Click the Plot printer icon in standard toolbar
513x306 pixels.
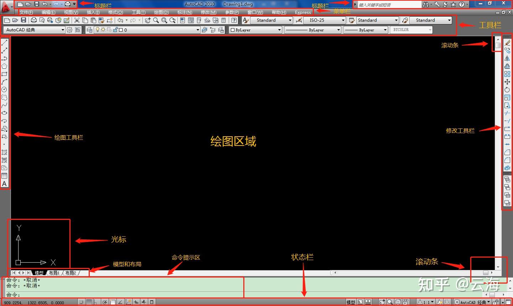[34, 20]
